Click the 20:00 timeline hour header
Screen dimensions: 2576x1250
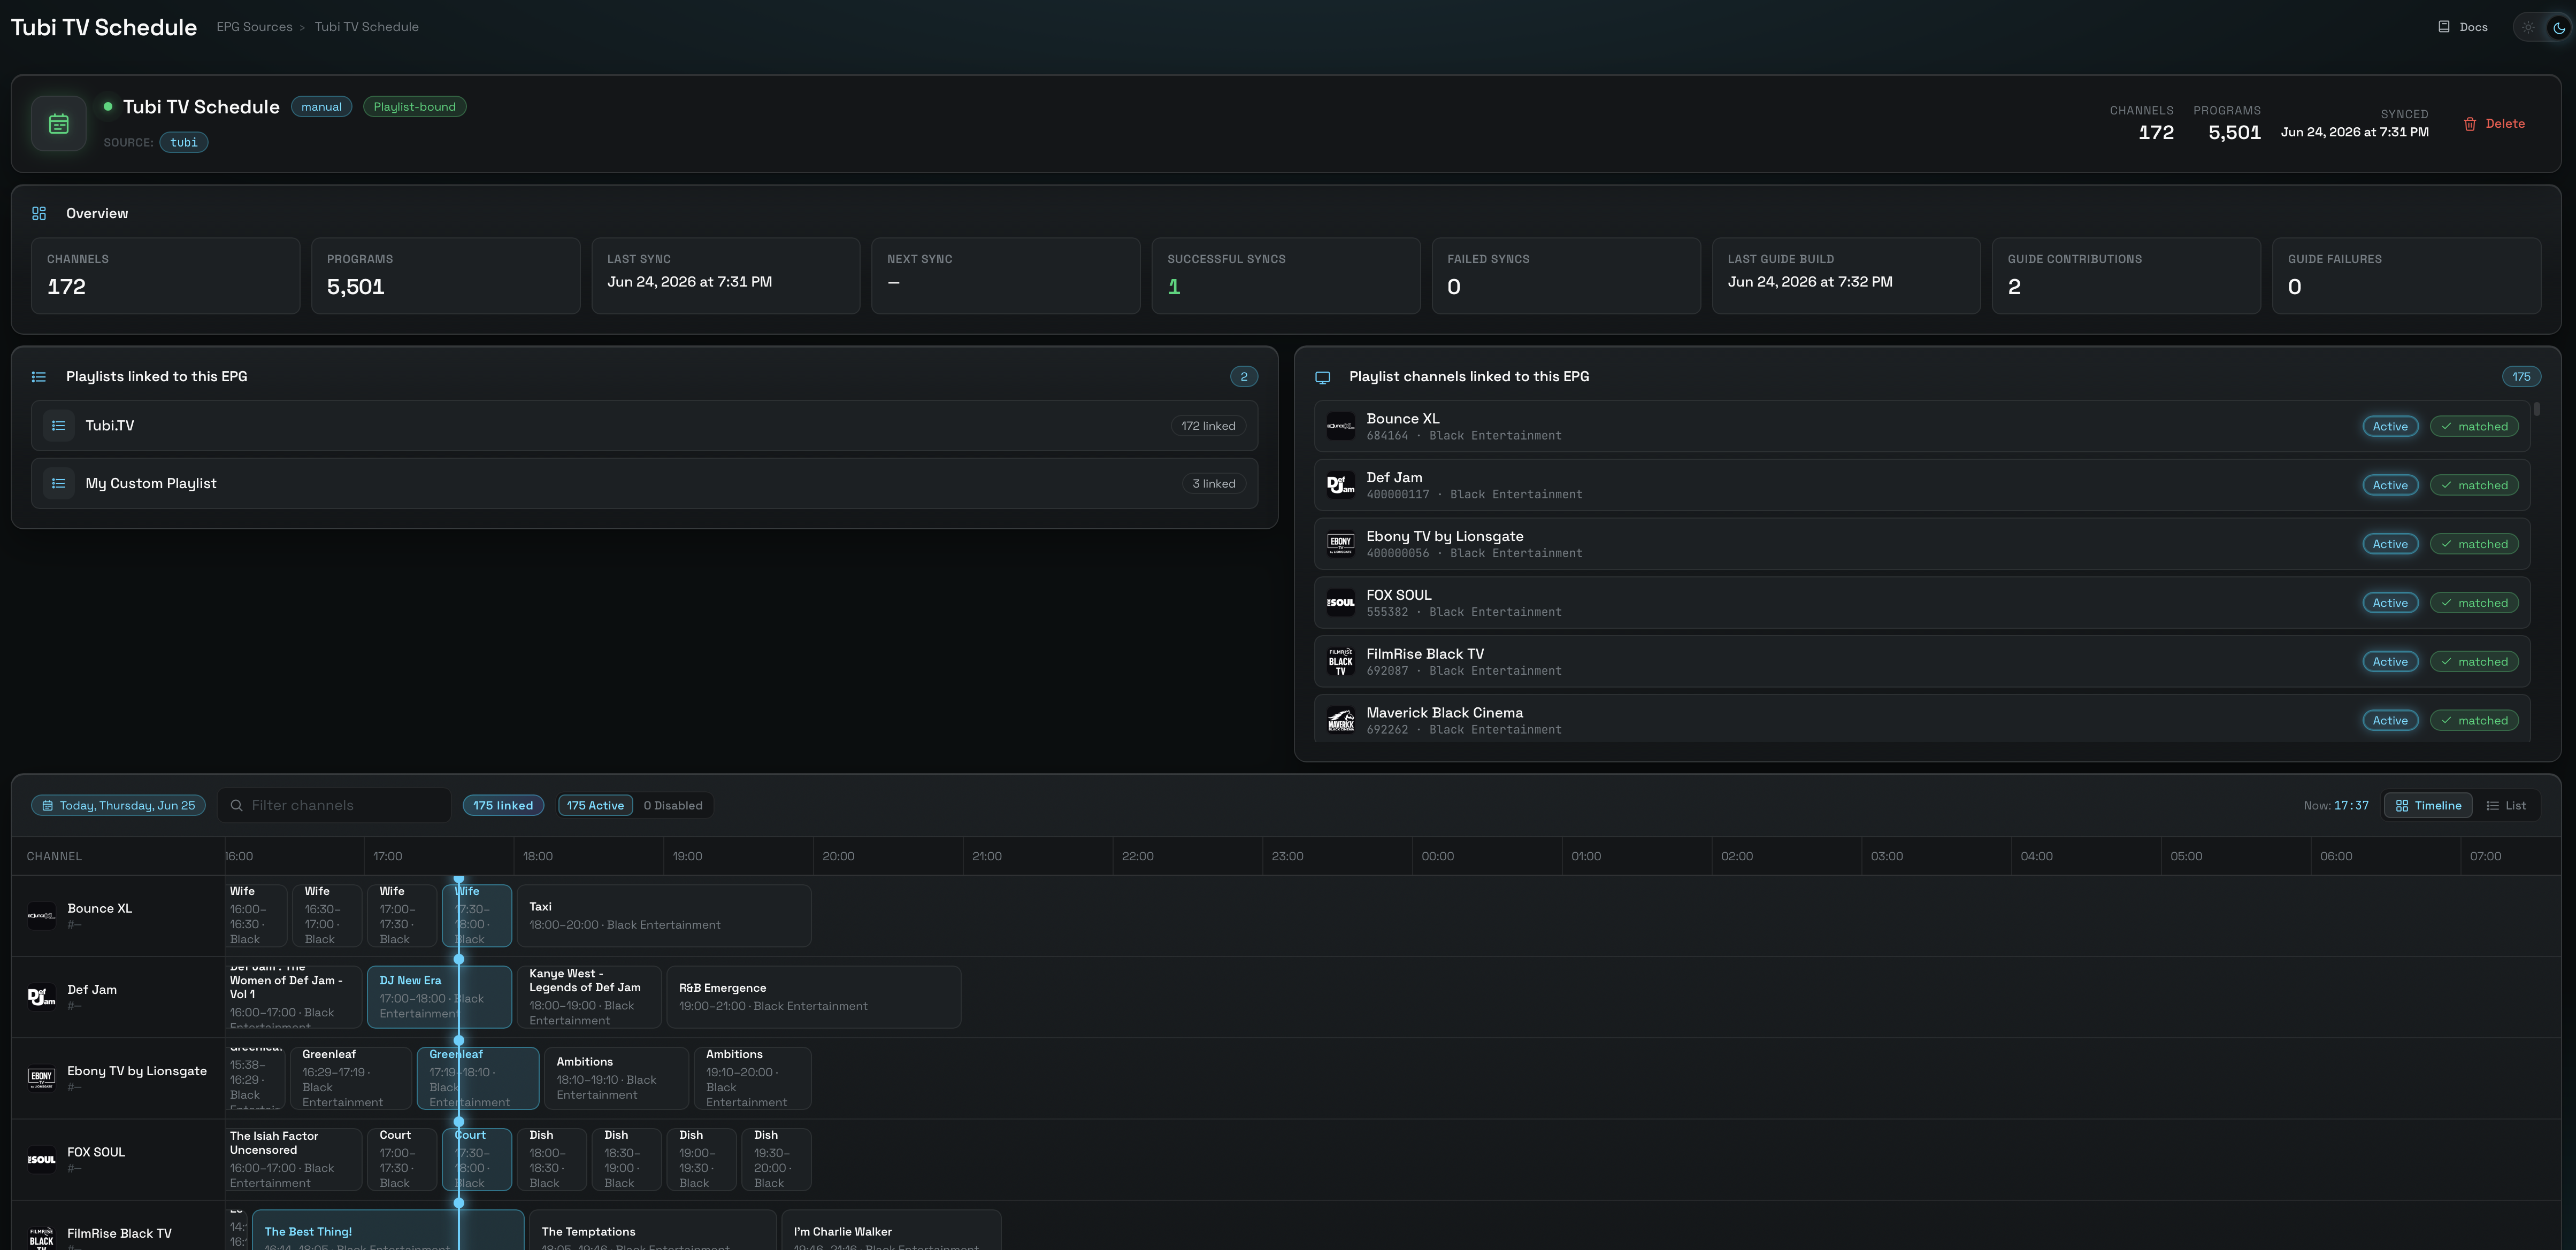pyautogui.click(x=838, y=857)
